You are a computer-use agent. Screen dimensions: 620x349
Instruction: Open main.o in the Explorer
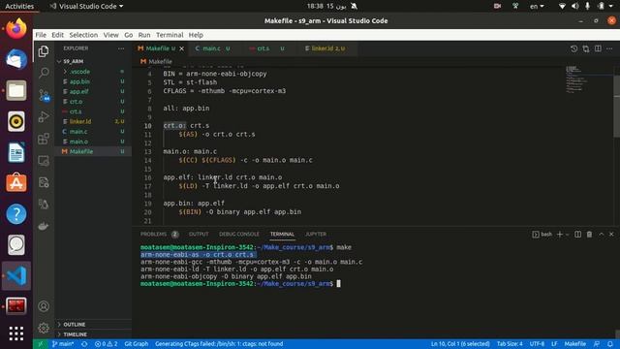pos(78,142)
